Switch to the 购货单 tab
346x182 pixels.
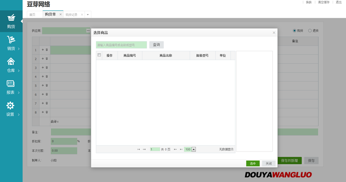click(51, 14)
